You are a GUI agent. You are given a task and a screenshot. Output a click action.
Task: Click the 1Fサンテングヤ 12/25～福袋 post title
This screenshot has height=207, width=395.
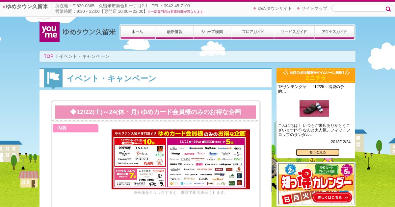(311, 89)
